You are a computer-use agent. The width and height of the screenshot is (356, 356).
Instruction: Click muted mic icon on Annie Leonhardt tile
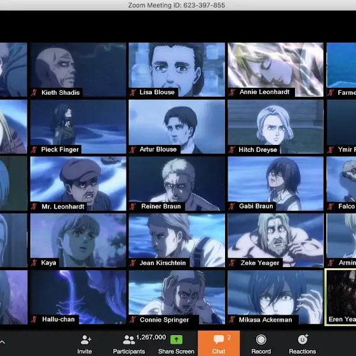point(232,92)
